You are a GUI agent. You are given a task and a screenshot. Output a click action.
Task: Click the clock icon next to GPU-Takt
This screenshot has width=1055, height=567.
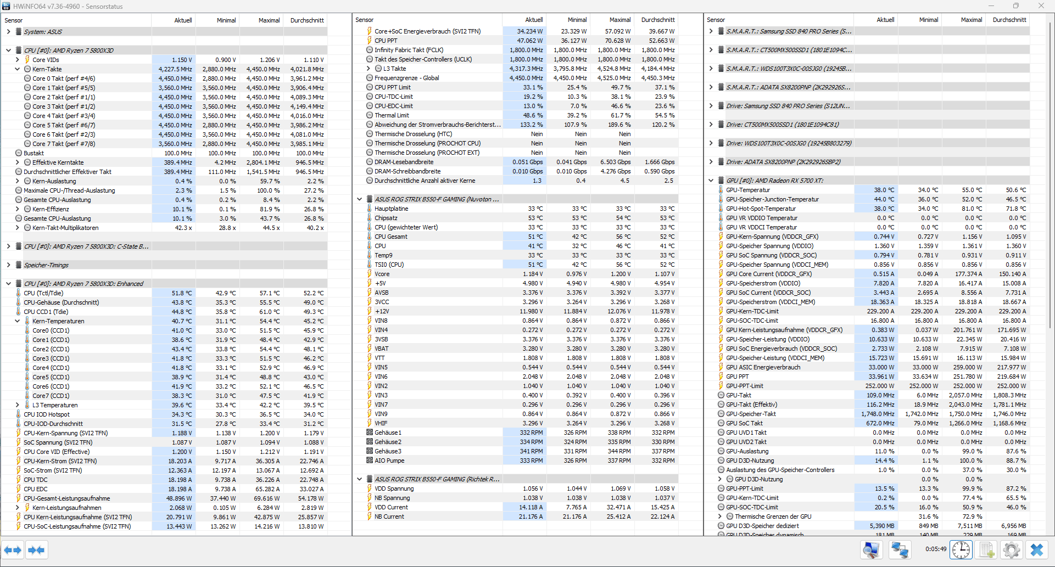pyautogui.click(x=721, y=395)
